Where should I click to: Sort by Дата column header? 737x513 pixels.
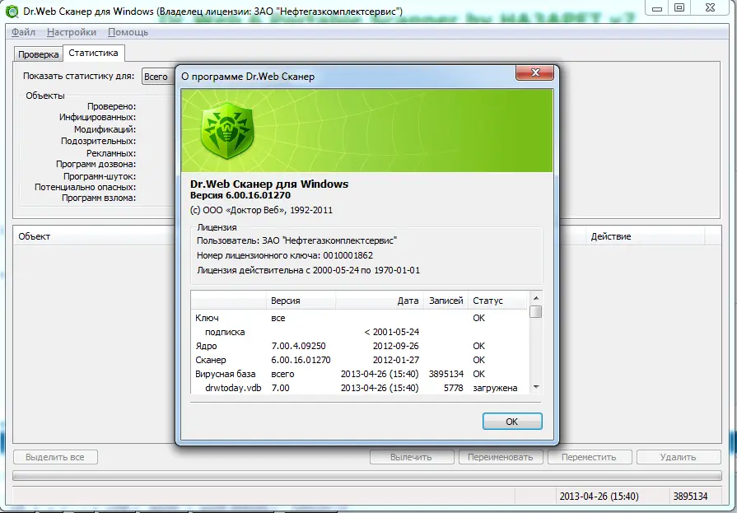click(380, 301)
